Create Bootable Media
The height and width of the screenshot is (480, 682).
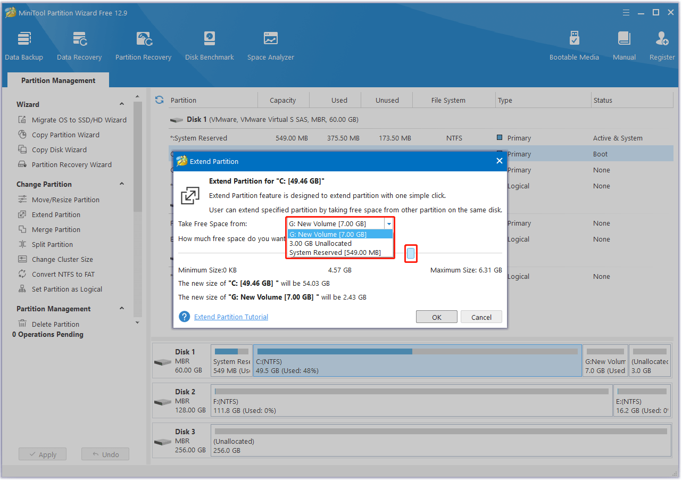tap(574, 45)
